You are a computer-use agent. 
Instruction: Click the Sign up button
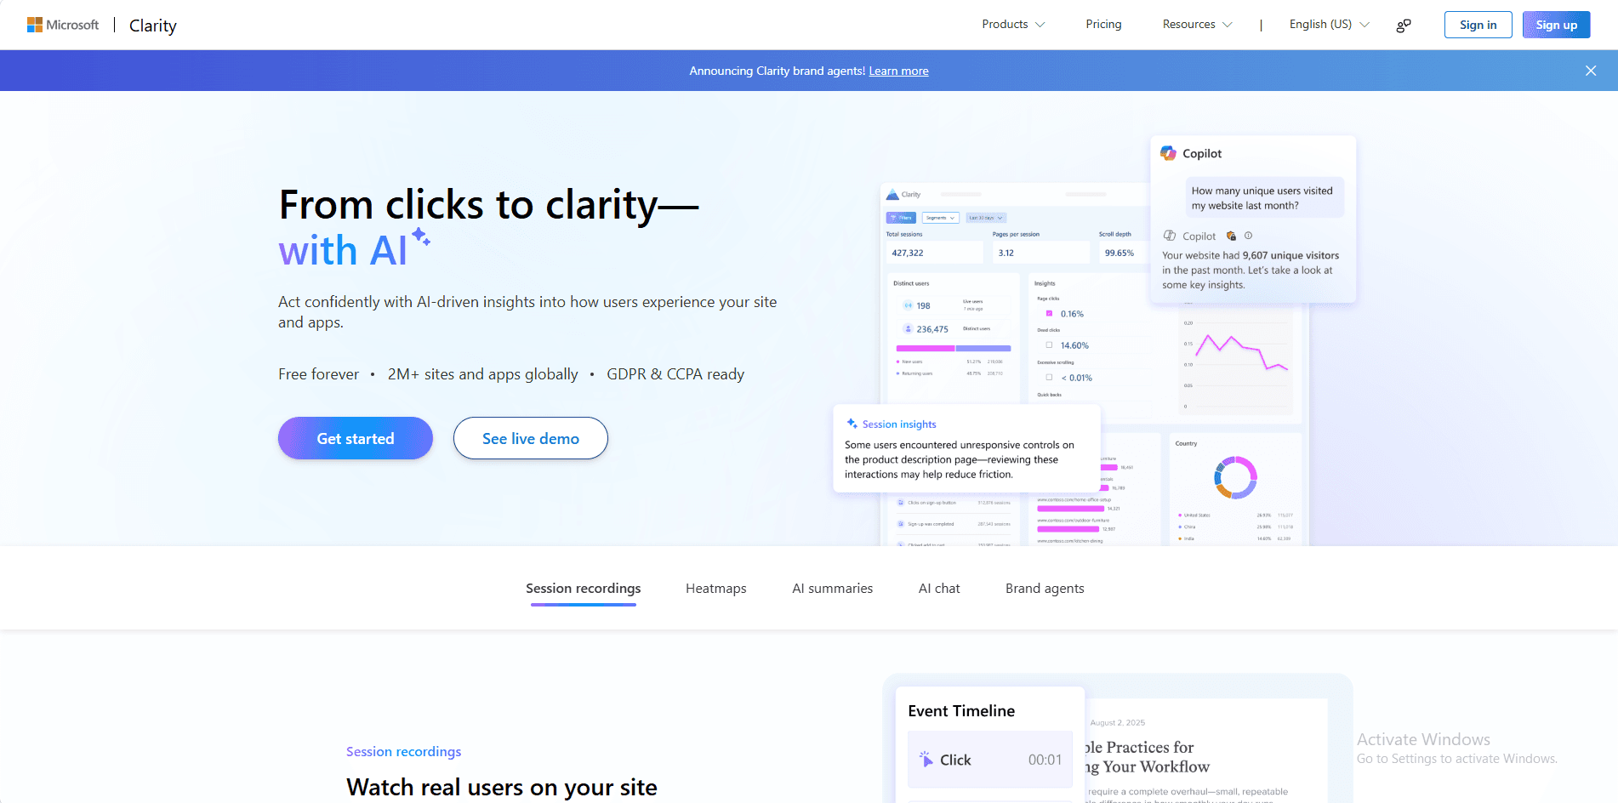[x=1556, y=25]
